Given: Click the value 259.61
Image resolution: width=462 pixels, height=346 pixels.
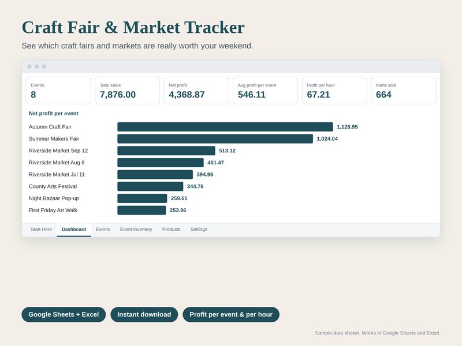Looking at the screenshot, I should [x=179, y=198].
